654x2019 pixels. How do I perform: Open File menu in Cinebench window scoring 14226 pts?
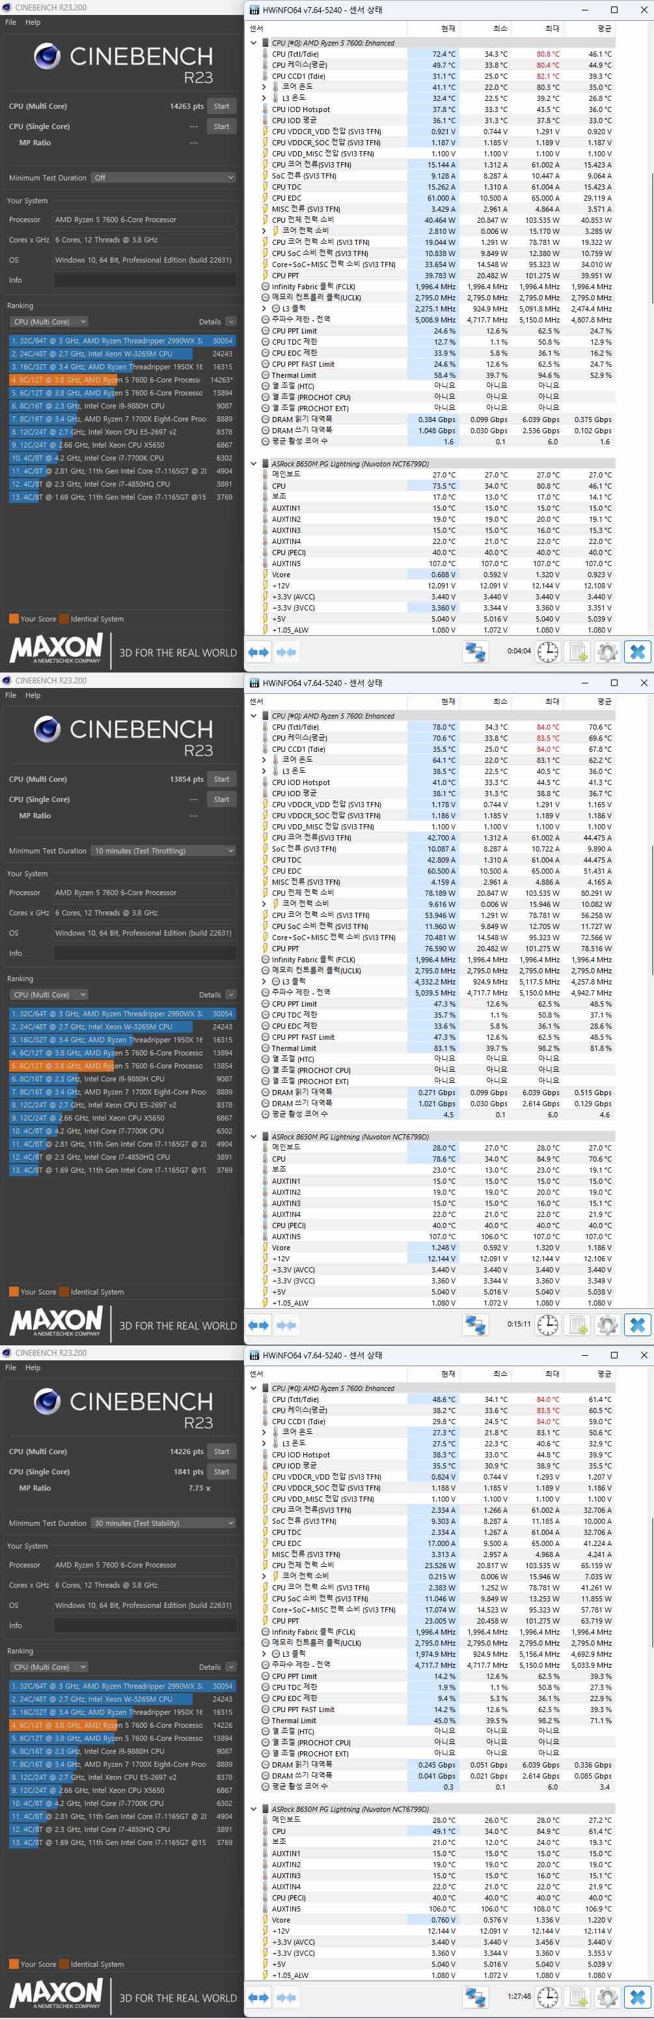(11, 1367)
